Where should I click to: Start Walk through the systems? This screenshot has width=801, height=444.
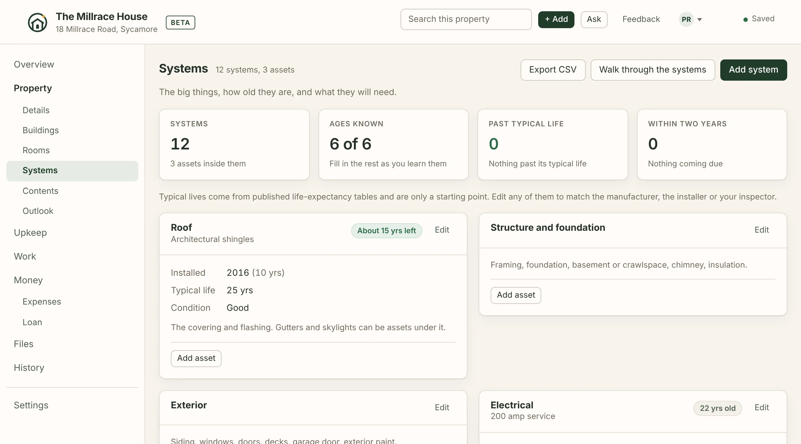653,70
